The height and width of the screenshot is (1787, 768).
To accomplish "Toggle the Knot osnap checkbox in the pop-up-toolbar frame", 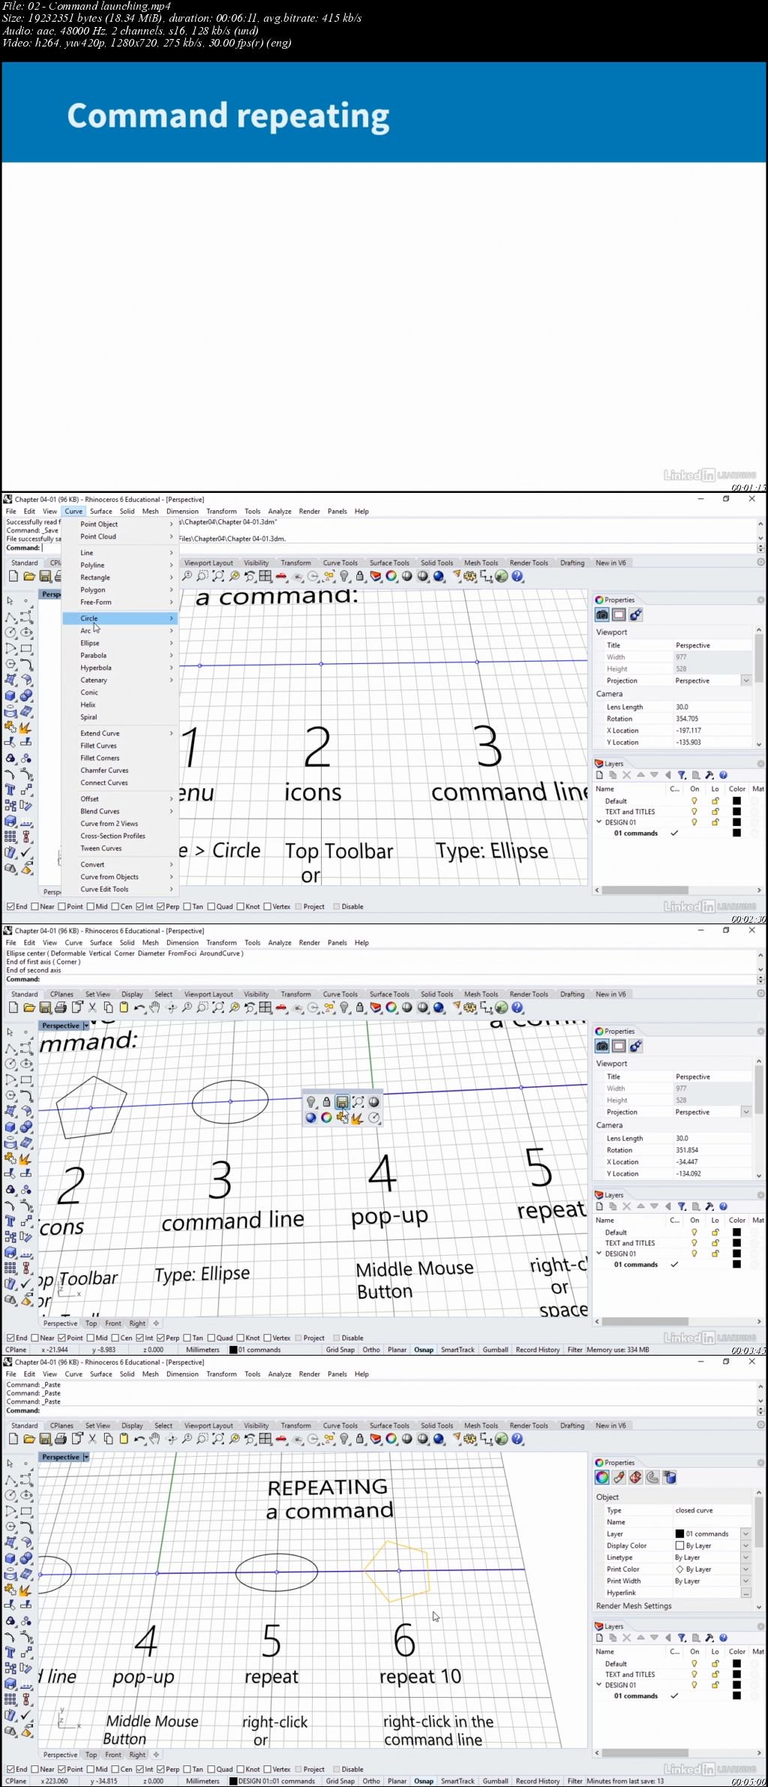I will click(x=240, y=1338).
